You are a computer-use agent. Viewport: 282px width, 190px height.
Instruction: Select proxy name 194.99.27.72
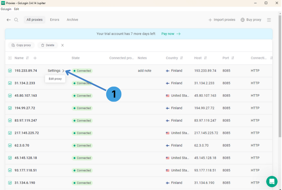pos(25,108)
